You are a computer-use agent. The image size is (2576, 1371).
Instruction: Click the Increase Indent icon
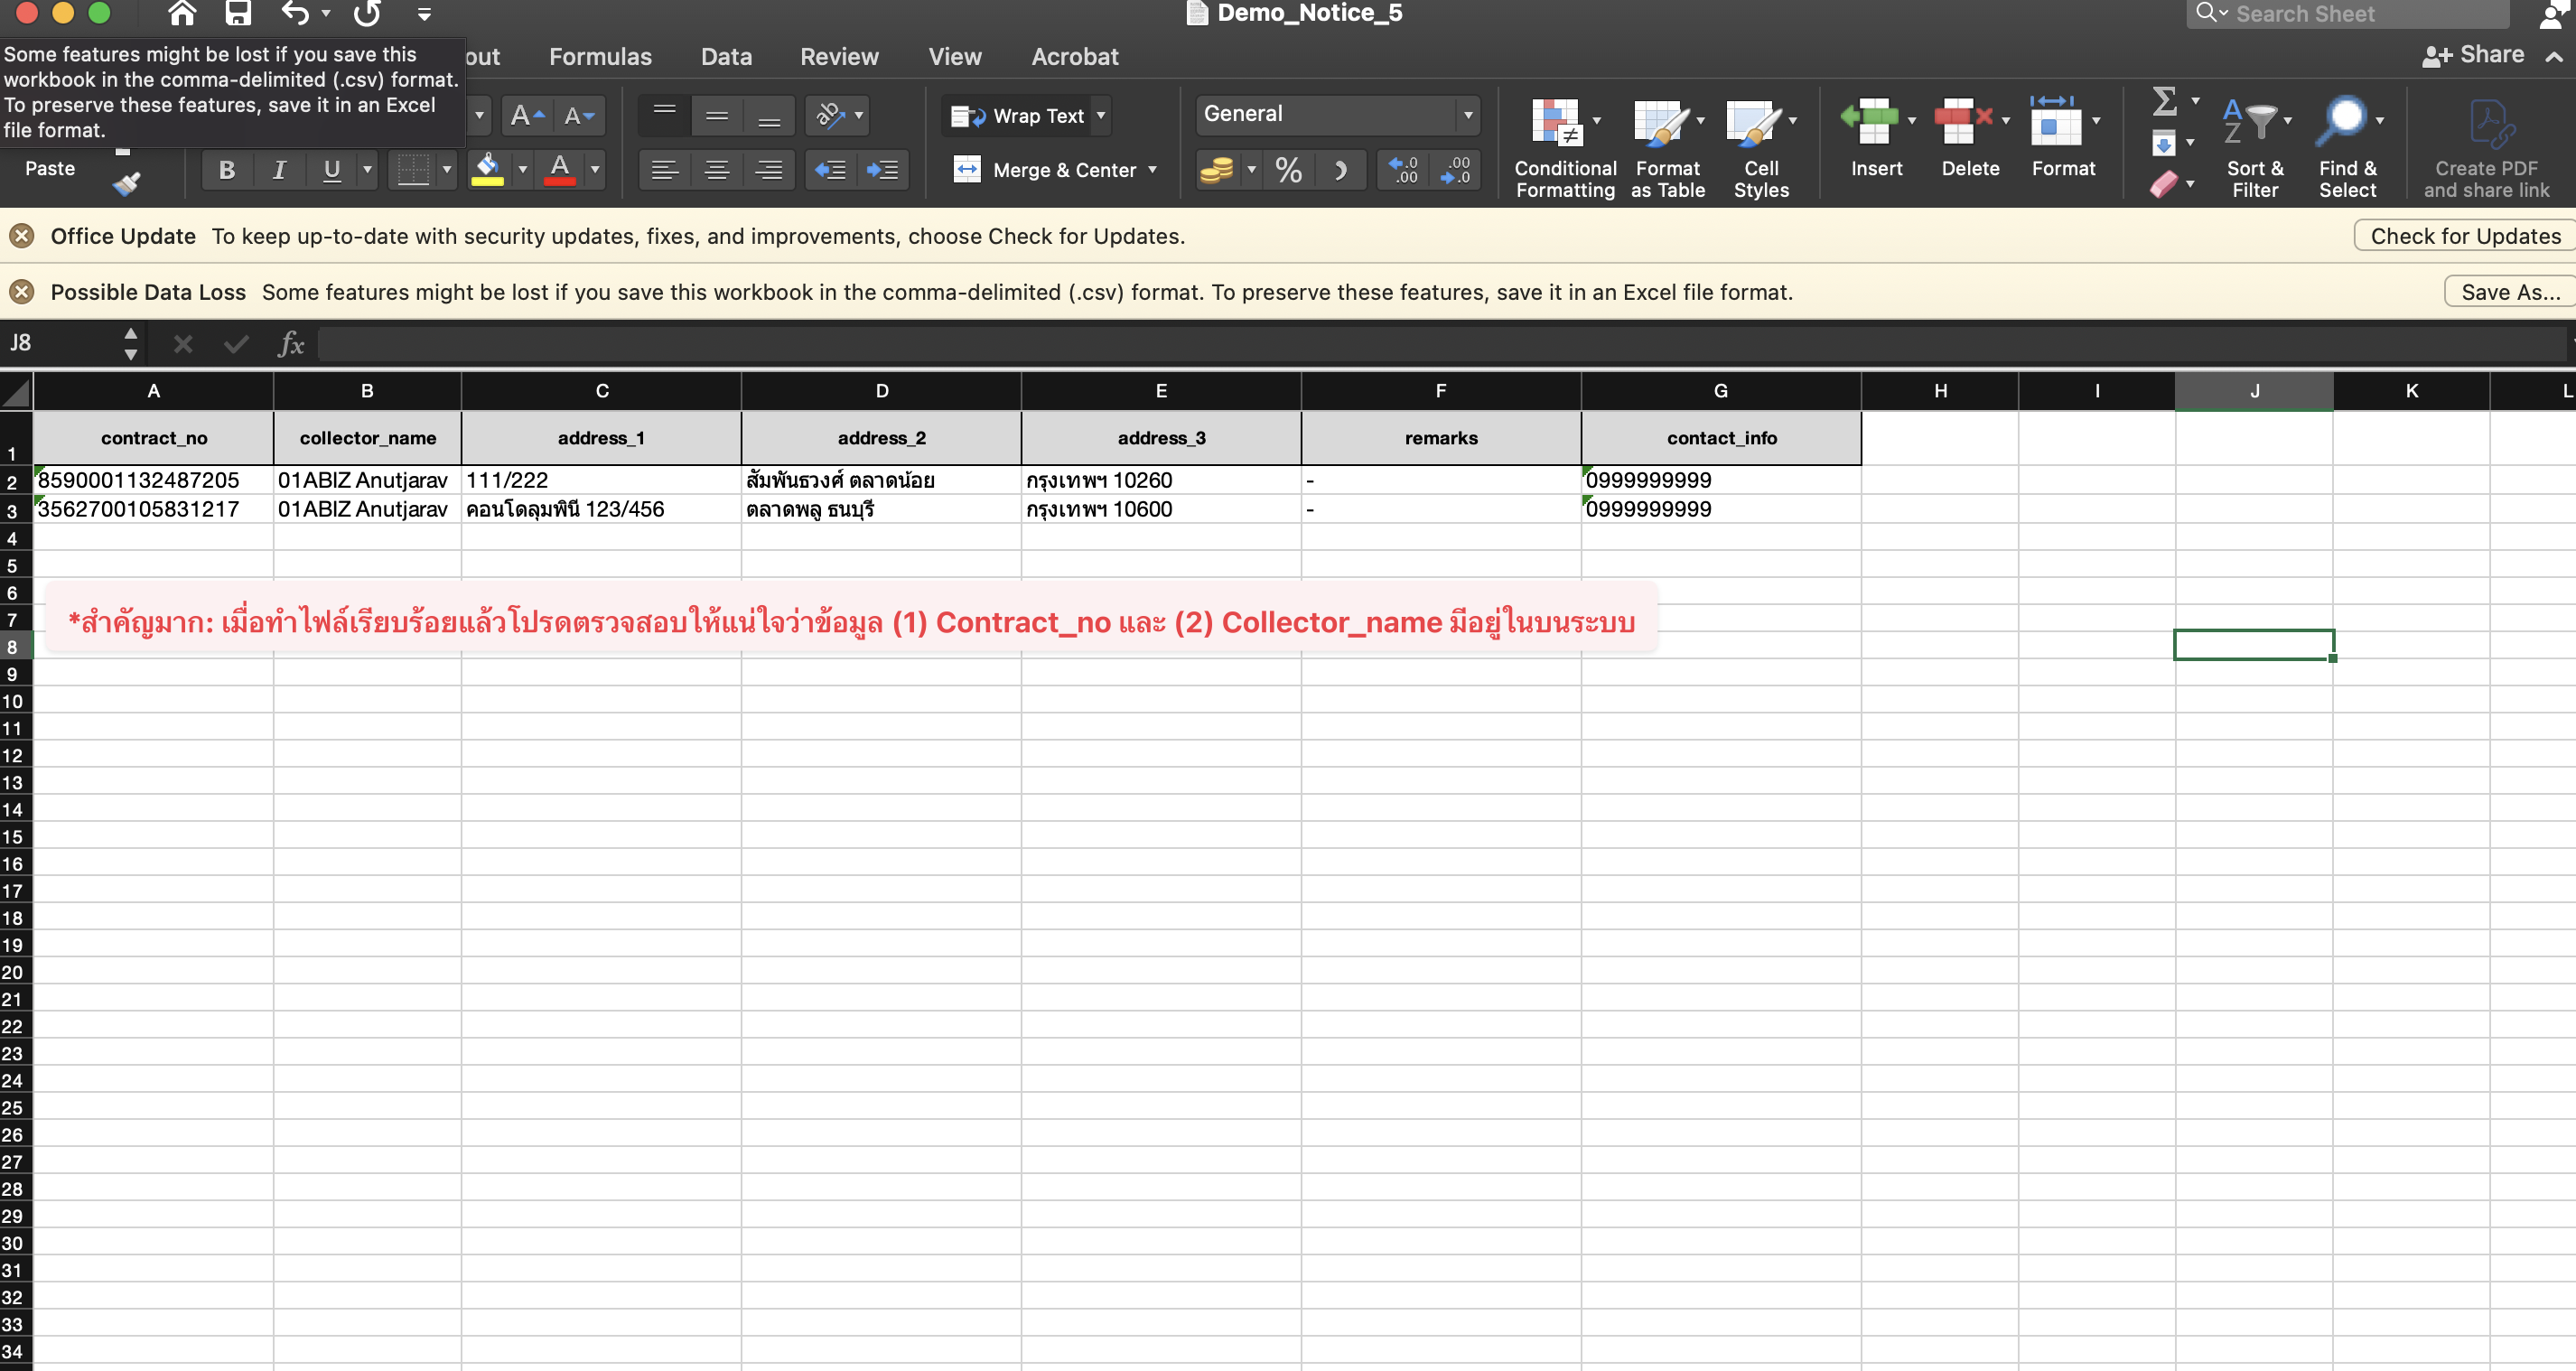882,171
